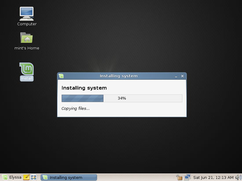Screen dimensions: 242x181
Task: Click the Installing system window title icon
Action: click(61, 76)
